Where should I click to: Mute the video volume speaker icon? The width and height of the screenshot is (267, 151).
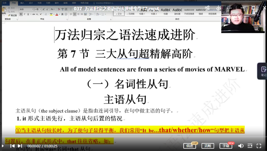pos(241,146)
